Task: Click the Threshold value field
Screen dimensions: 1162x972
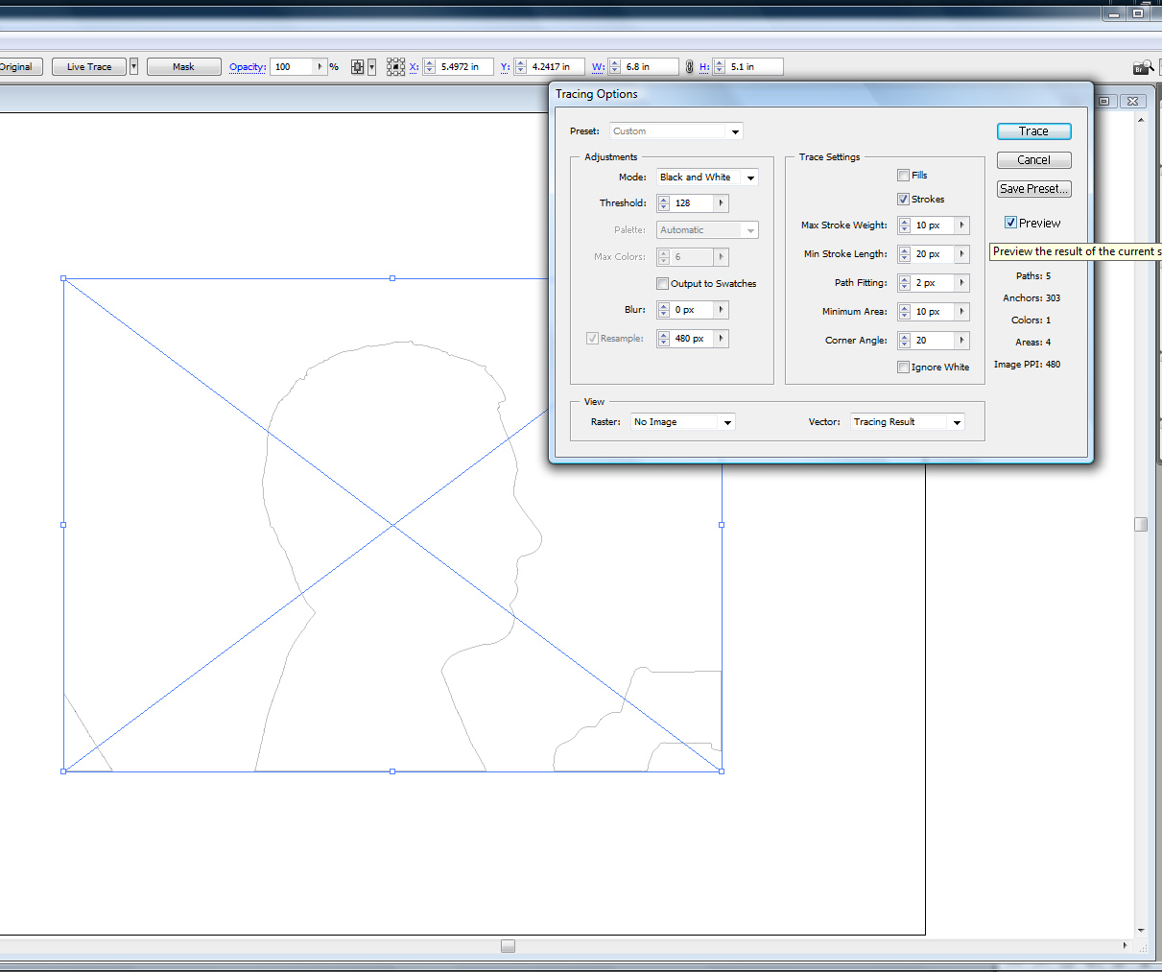Action: click(x=692, y=203)
